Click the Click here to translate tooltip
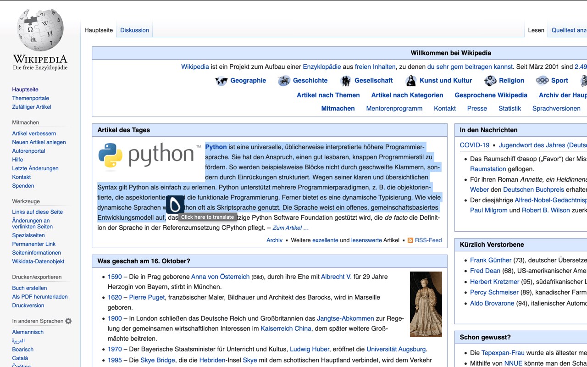 tap(208, 217)
